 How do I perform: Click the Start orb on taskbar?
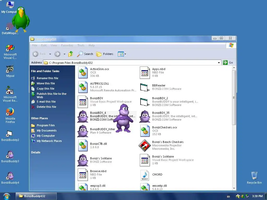7,196
